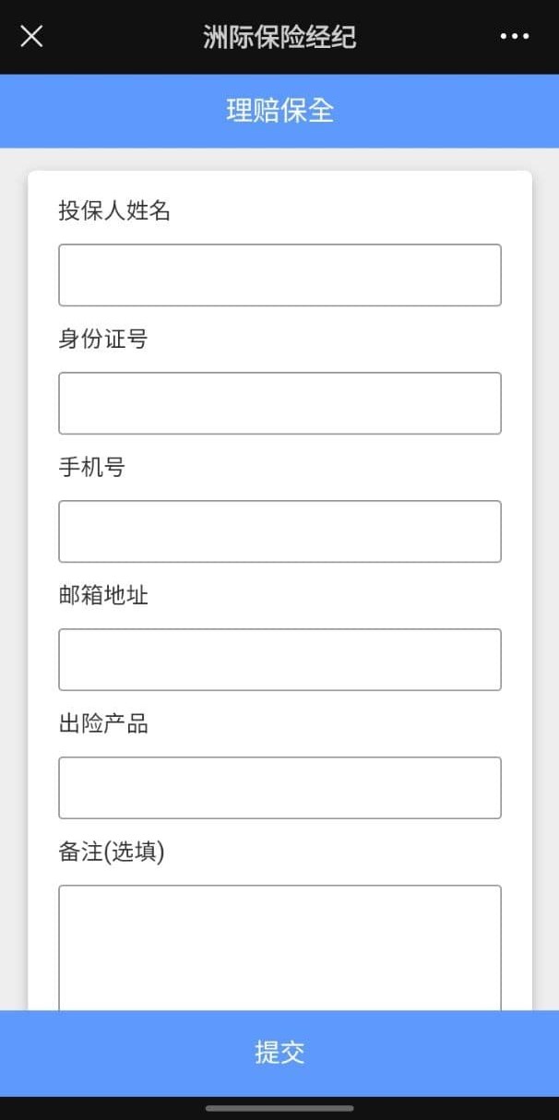Click inside the 备注(选填) text area
The height and width of the screenshot is (1120, 559).
coord(279,947)
